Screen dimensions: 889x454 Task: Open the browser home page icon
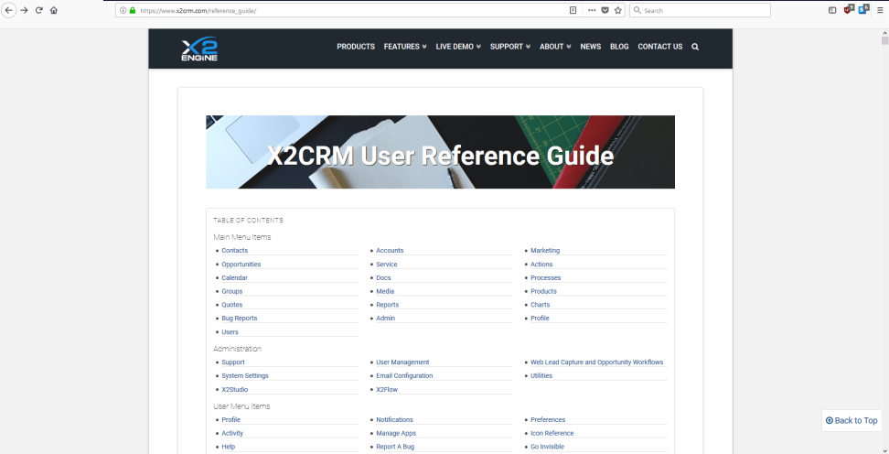(x=54, y=10)
